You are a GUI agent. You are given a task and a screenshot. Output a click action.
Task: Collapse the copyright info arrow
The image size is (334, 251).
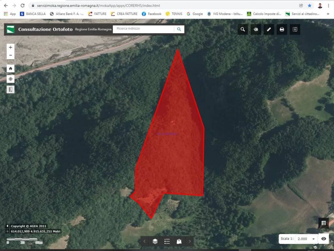click(x=8, y=226)
